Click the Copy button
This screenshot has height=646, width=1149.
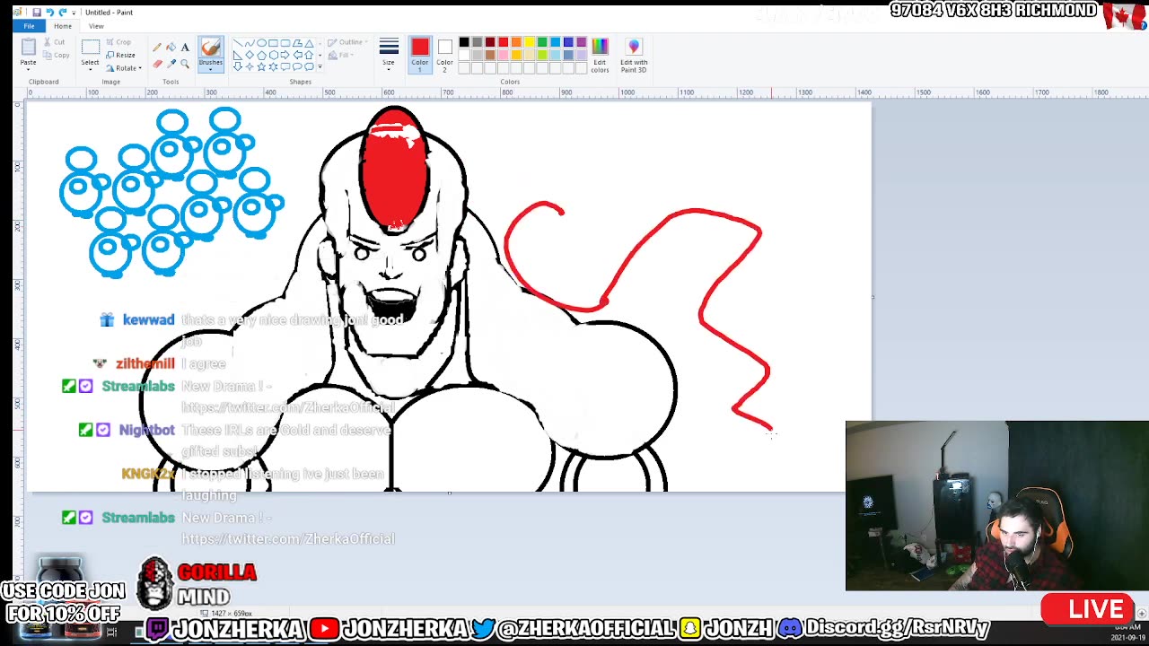point(56,56)
